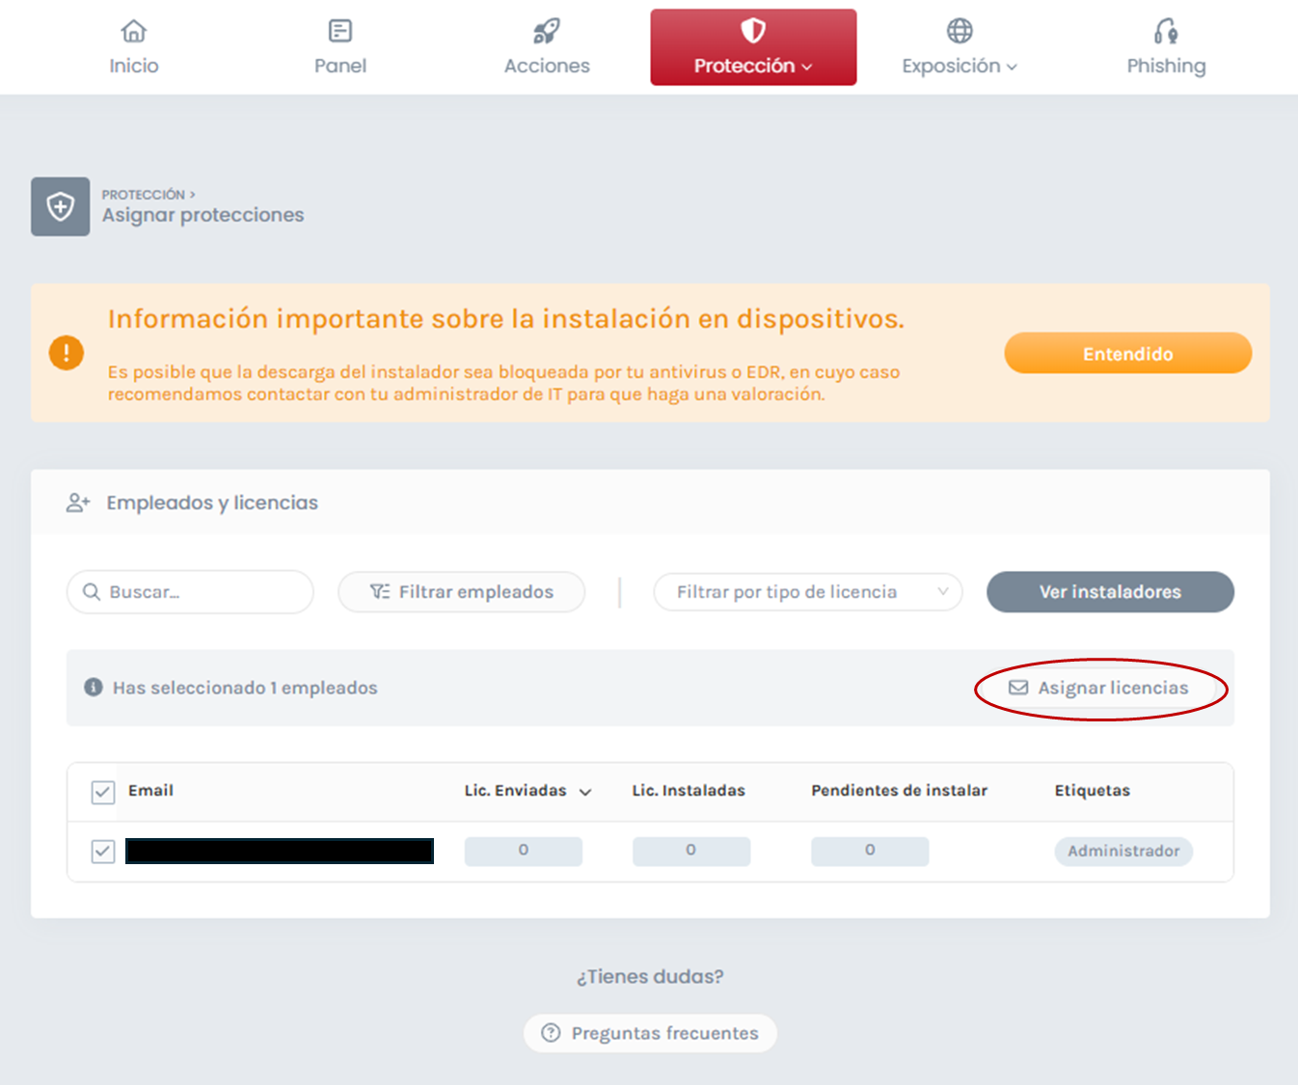The width and height of the screenshot is (1298, 1085).
Task: Open Preguntas frecuentes help link
Action: click(x=650, y=1033)
